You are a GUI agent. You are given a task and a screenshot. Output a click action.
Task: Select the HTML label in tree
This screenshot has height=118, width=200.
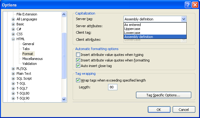(x=20, y=39)
